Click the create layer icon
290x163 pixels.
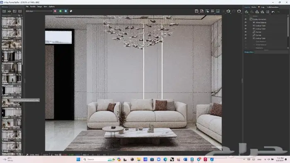pyautogui.click(x=247, y=12)
